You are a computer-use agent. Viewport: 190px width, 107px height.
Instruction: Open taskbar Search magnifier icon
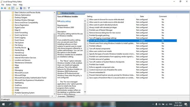pyautogui.click(x=10, y=104)
